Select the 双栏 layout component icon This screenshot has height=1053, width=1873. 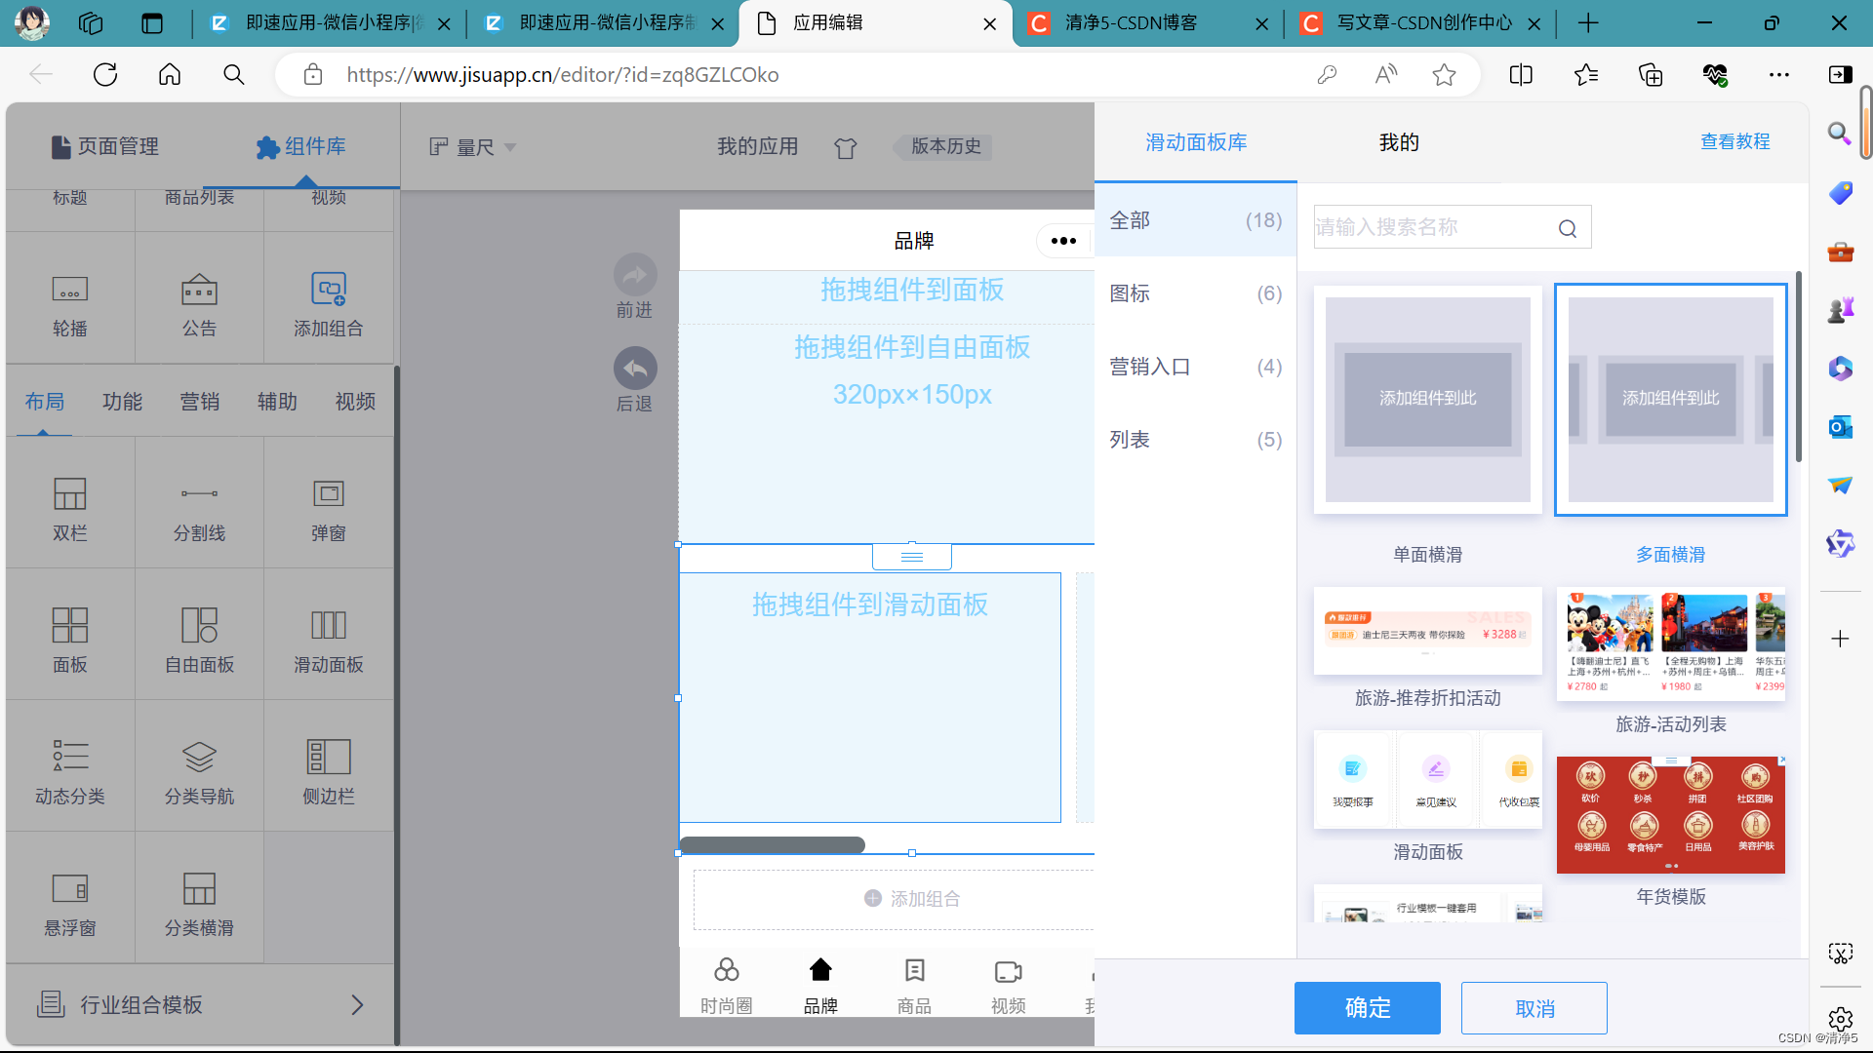coord(69,494)
